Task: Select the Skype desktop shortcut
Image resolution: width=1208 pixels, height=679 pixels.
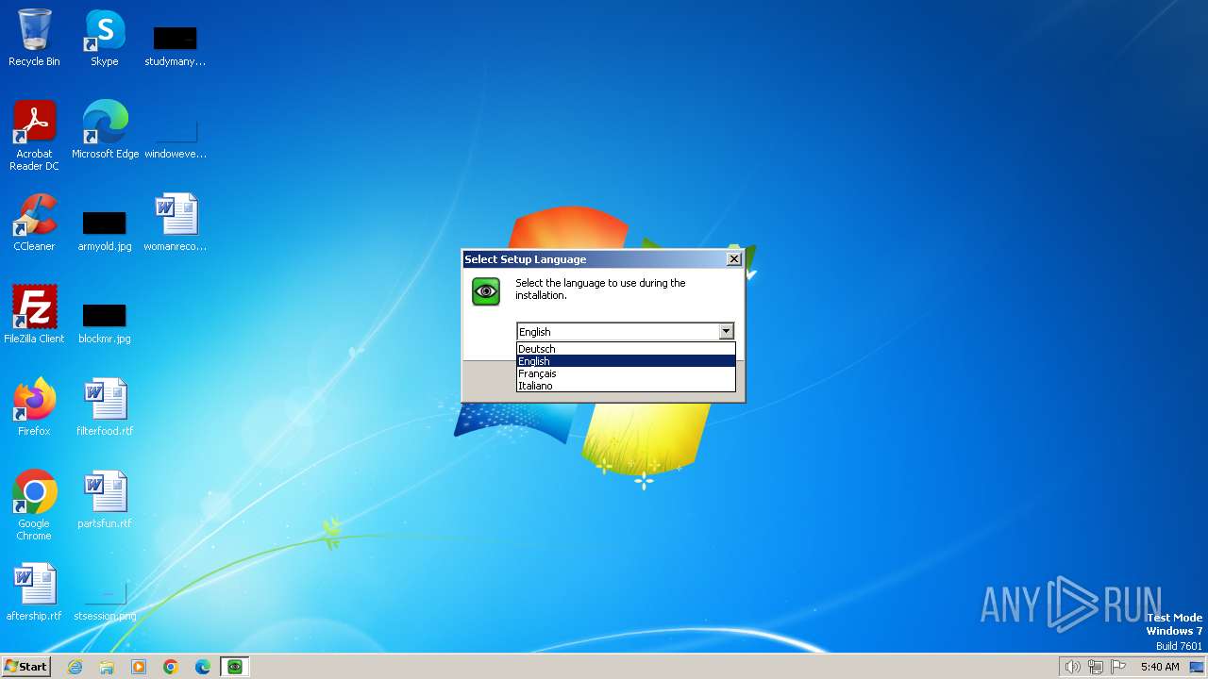Action: 105,38
